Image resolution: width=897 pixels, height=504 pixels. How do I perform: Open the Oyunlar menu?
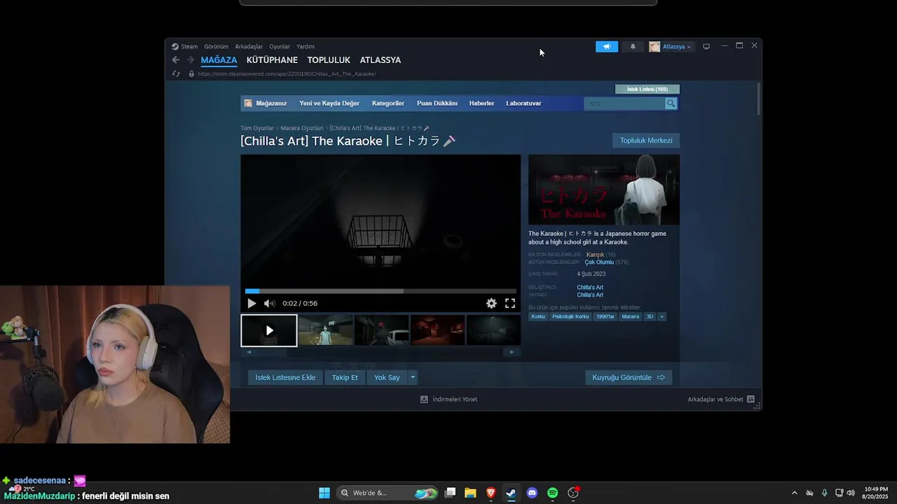click(280, 46)
